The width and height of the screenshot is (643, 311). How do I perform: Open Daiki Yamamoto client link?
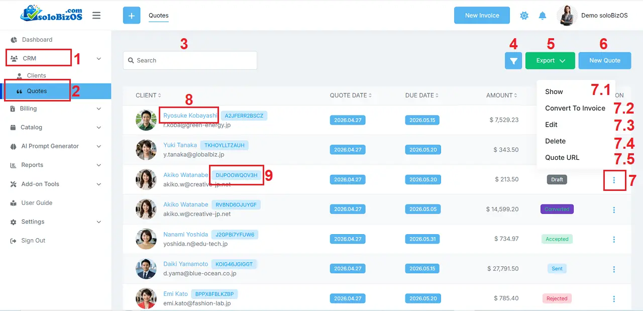185,264
